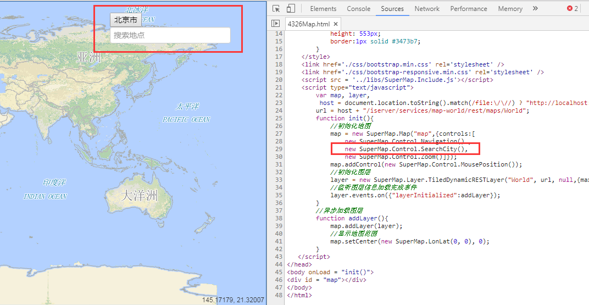Open the 北京市 city selector button
This screenshot has width=589, height=305.
(125, 20)
